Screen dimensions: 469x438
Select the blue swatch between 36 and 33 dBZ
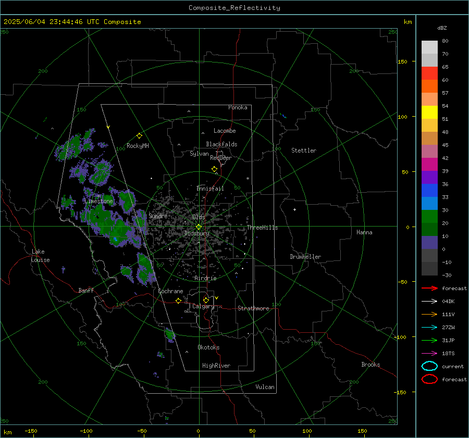429,190
